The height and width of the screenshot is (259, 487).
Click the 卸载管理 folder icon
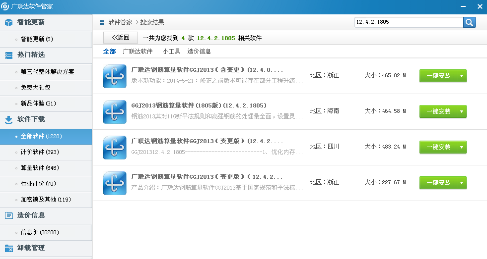[x=9, y=248]
